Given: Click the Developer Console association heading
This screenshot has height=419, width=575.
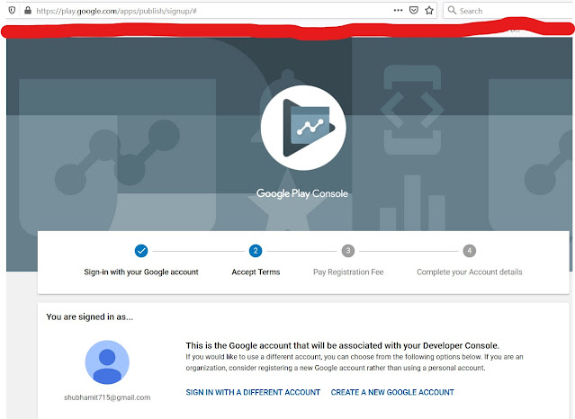Looking at the screenshot, I should click(x=343, y=345).
